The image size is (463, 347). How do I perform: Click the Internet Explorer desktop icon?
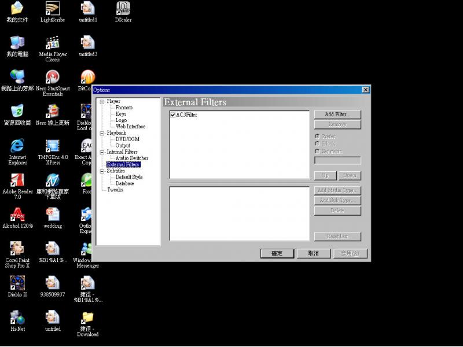point(17,146)
